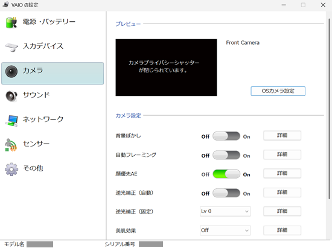Go to the サウンド section

[x=53, y=95]
